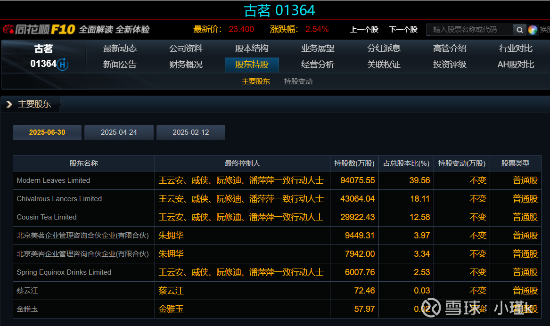Viewport: 550px width, 326px height.
Task: Click the 持股变动(万股) column header
Action: click(462, 163)
